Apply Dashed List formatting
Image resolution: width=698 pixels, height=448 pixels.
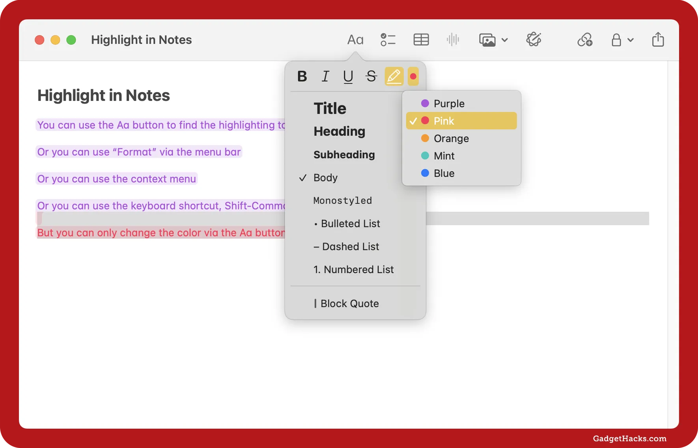point(346,246)
